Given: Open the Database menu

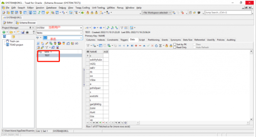Looking at the screenshot, I should tap(51, 7).
